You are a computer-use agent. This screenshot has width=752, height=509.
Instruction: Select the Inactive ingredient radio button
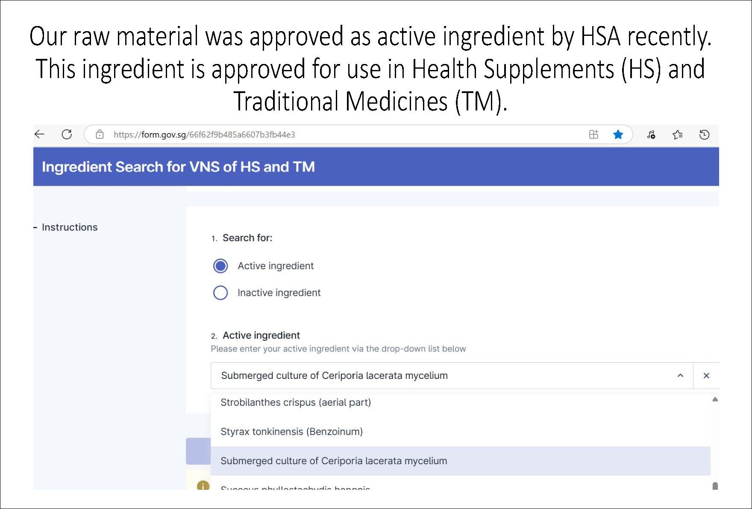tap(220, 293)
